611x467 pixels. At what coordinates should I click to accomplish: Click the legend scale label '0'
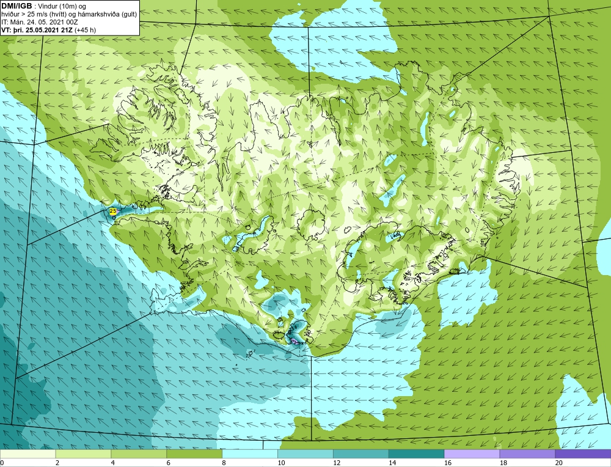tap(2, 463)
